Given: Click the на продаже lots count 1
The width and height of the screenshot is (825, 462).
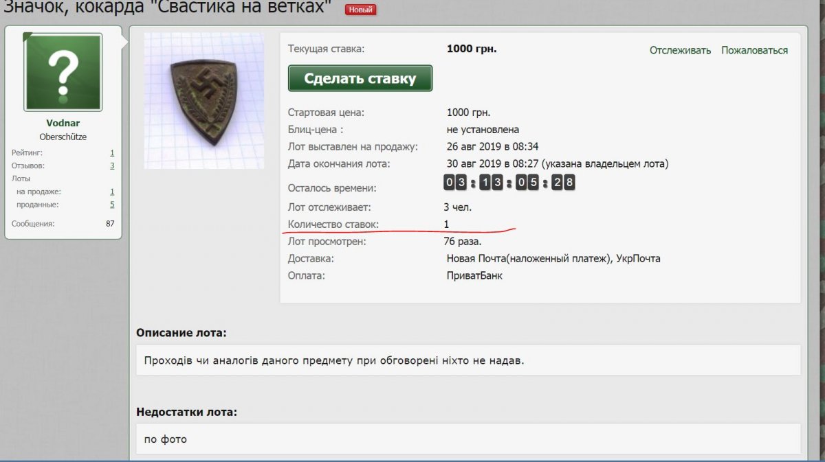Looking at the screenshot, I should click(x=112, y=192).
